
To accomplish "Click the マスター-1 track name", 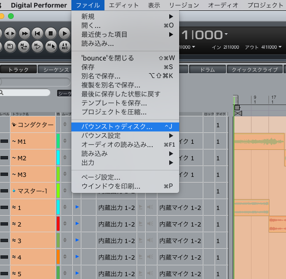I will (x=33, y=191).
